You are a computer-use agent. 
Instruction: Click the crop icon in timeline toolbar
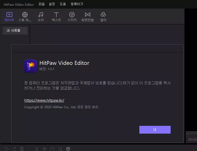coord(60,149)
